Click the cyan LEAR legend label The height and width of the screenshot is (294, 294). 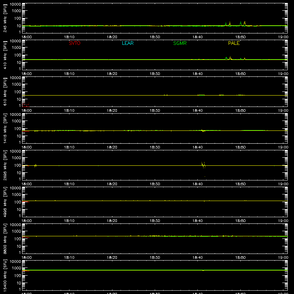coord(128,43)
